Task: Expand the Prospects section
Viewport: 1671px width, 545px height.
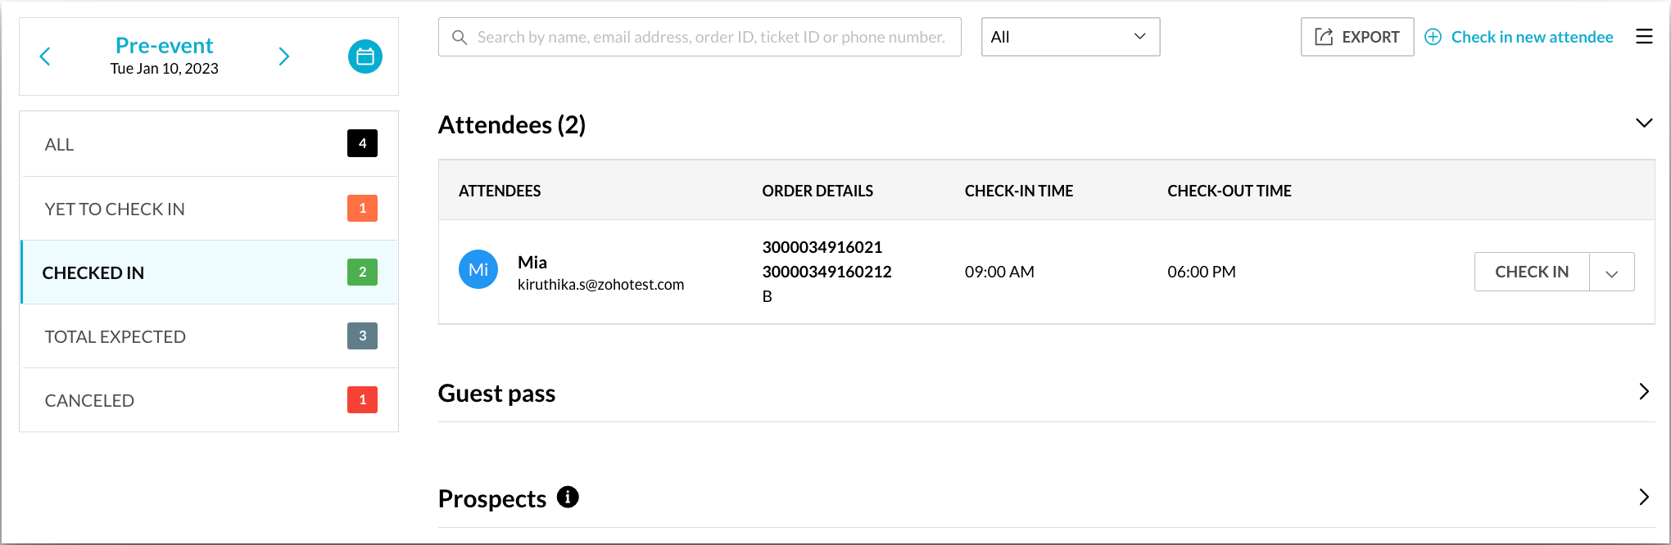Action: pyautogui.click(x=1643, y=497)
